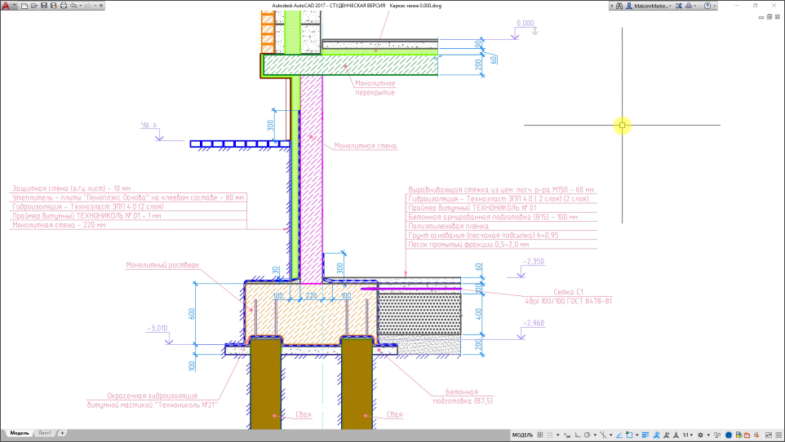Click the Ур. з ground level mark

click(149, 125)
